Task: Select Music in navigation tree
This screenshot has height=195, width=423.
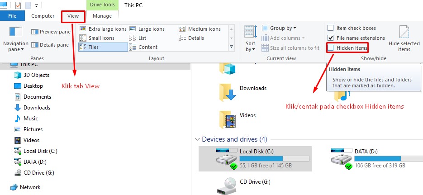Action: point(26,119)
